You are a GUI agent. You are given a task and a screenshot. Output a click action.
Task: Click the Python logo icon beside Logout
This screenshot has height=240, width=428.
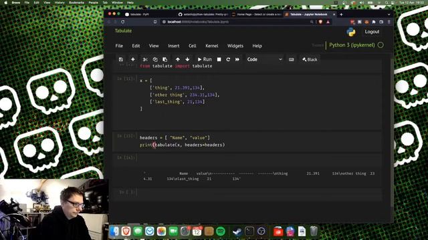click(x=351, y=32)
